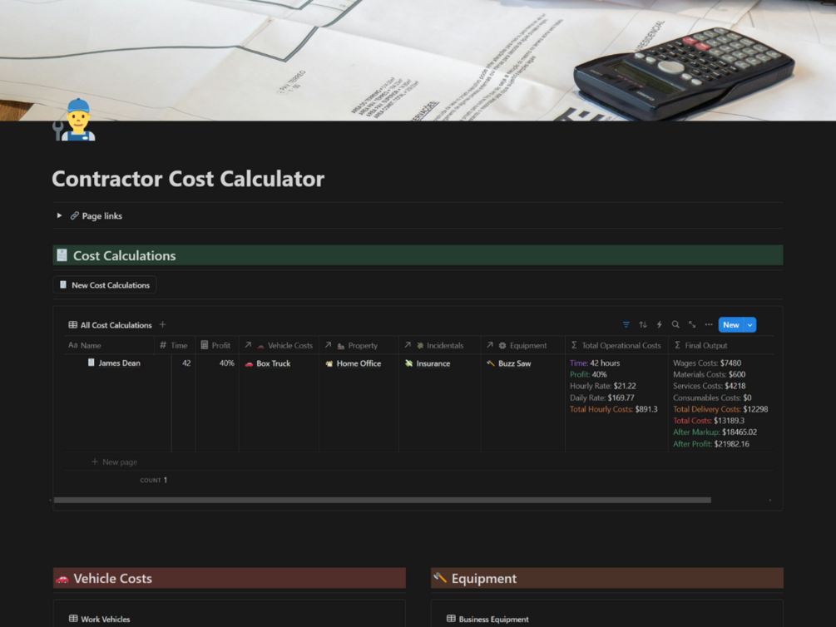Open the Buzz Saw relation

(x=515, y=363)
